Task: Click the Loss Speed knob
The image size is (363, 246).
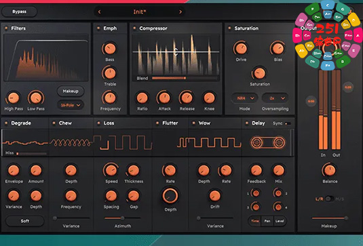Action: pyautogui.click(x=111, y=171)
